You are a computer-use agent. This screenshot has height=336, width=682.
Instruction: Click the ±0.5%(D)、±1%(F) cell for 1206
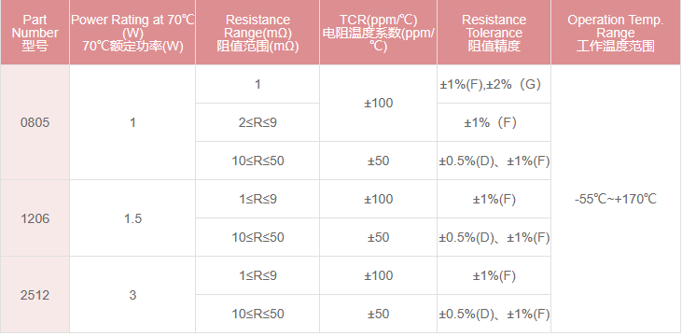(x=494, y=237)
